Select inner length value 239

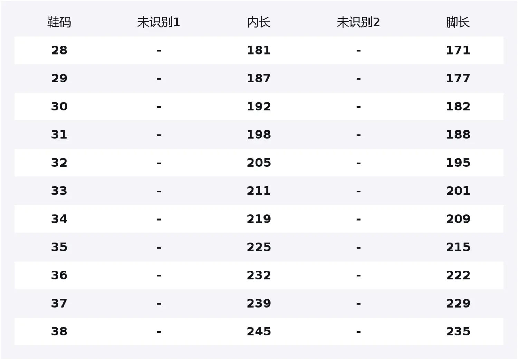coord(259,303)
